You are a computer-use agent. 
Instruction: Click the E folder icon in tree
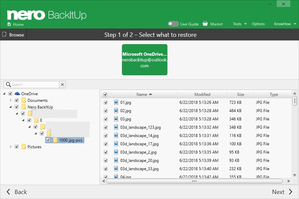tap(36, 120)
